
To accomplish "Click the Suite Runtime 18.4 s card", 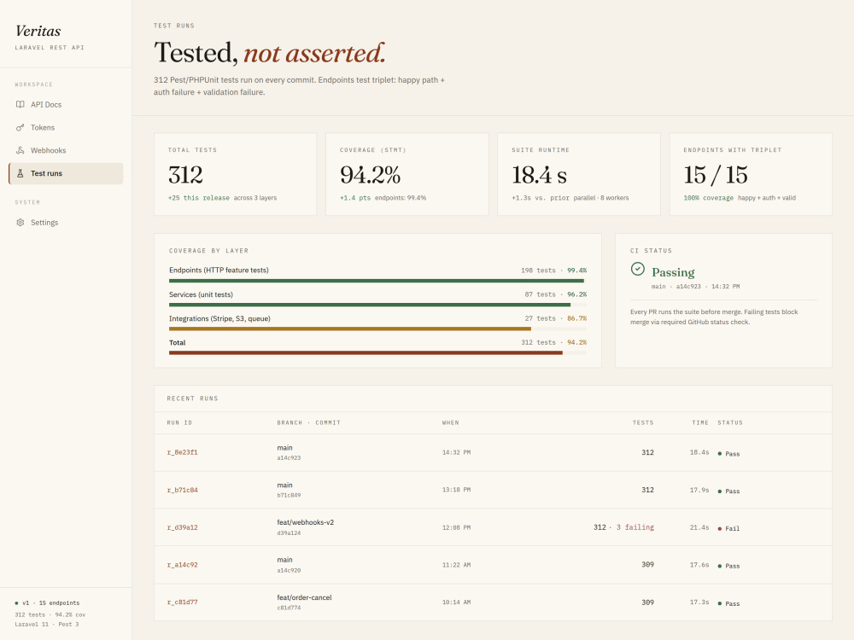I will point(579,174).
